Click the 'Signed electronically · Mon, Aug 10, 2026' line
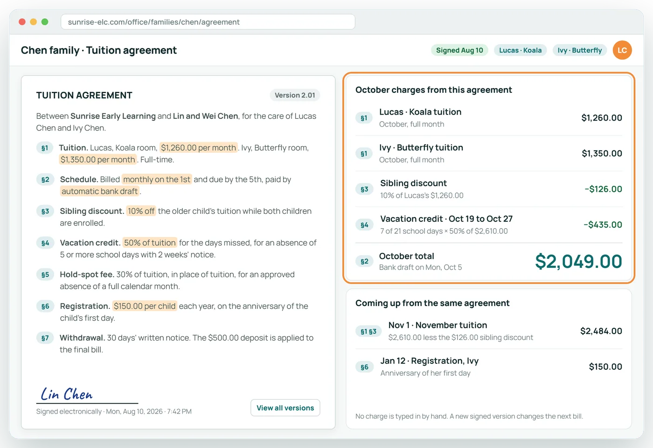Image resolution: width=653 pixels, height=448 pixels. 114,412
